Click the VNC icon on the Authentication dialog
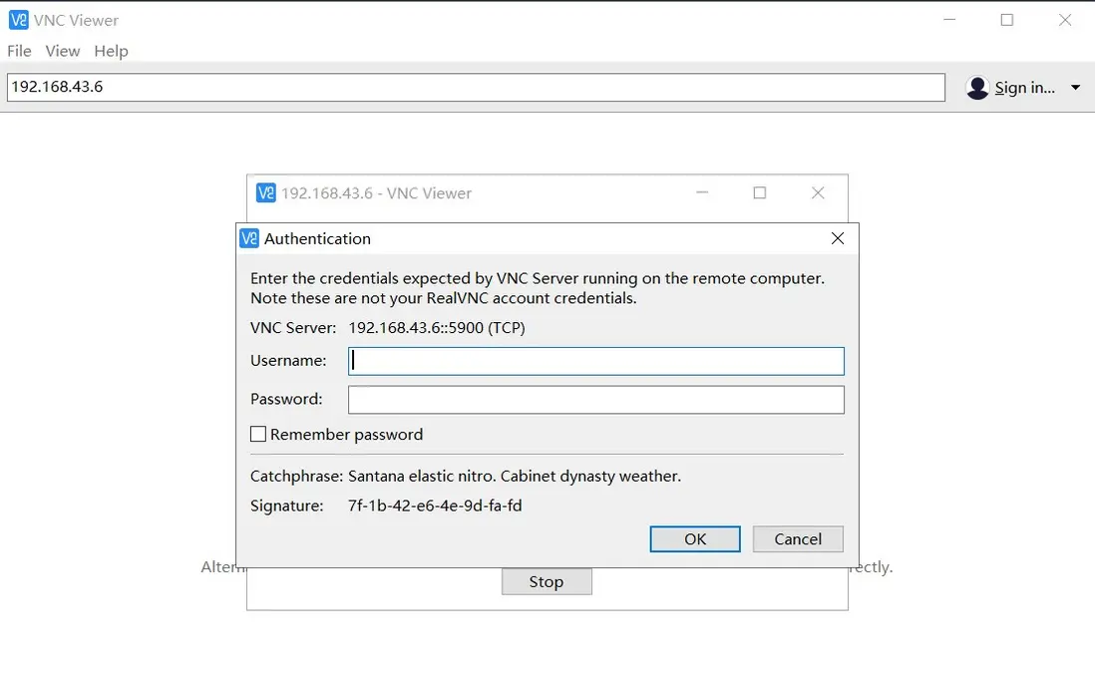Screen dimensions: 1095x680 coord(247,238)
